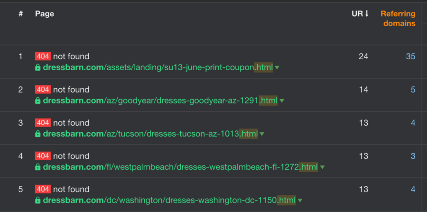Open the dresses-tucson-az-1013.html page link
The width and height of the screenshot is (427, 212).
[x=150, y=134]
